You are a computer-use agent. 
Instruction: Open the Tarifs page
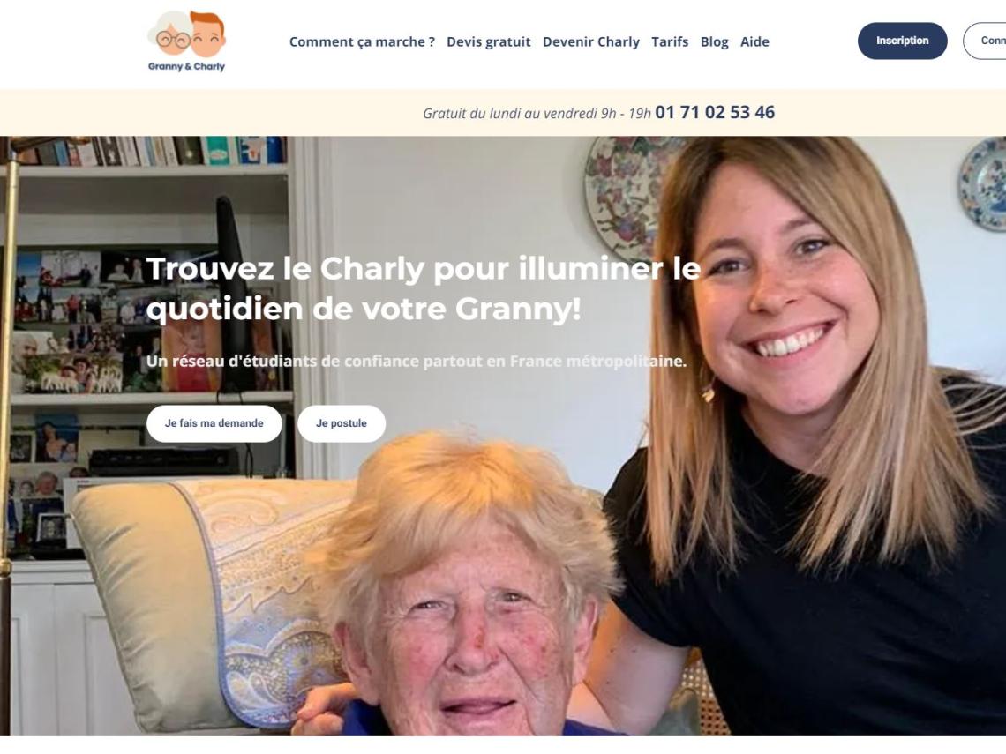coord(670,41)
